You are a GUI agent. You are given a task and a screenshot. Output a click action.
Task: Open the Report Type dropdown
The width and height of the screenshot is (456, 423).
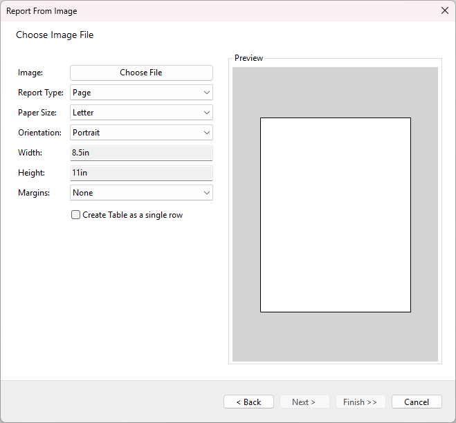141,93
